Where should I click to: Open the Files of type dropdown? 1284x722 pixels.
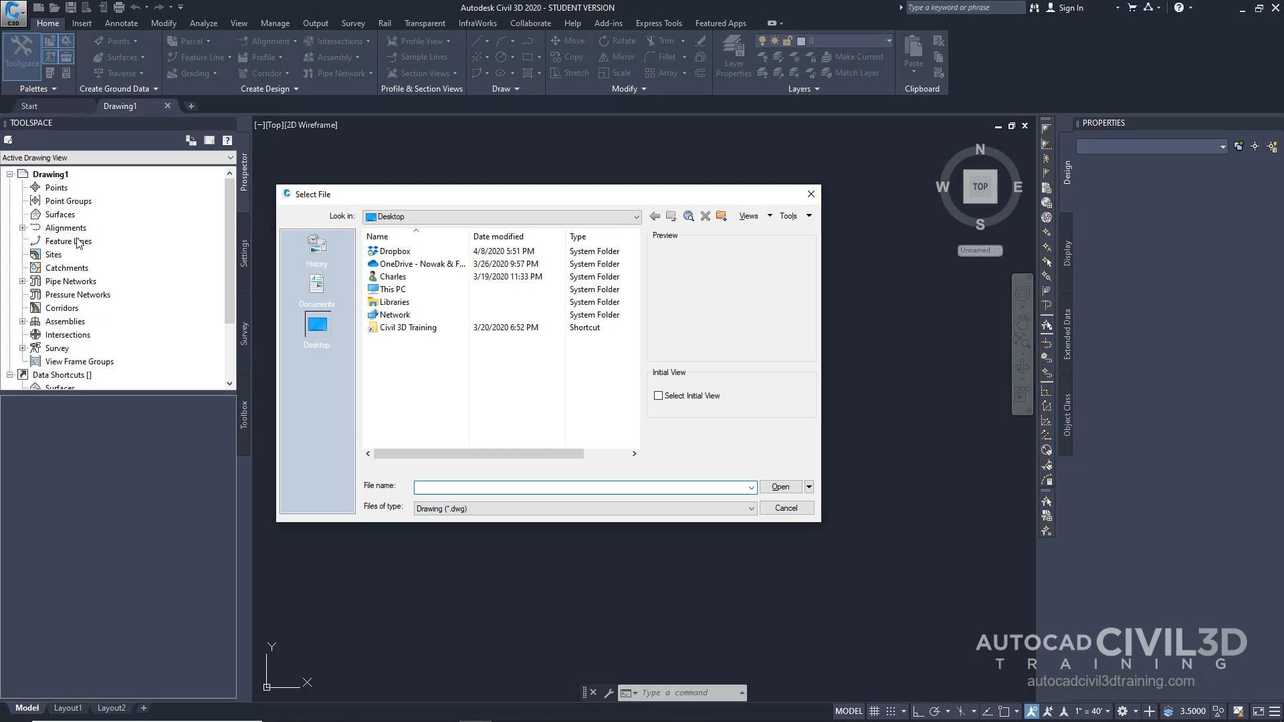750,508
